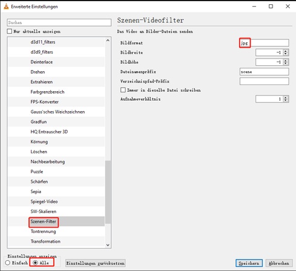The image size is (296, 271).
Task: Select the Körnung filter
Action: (56, 142)
